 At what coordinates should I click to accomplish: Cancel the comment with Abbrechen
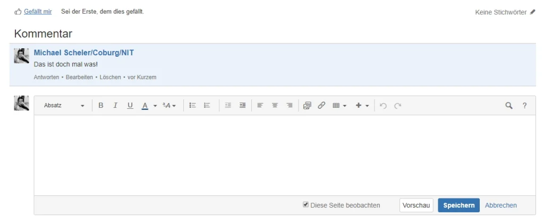pyautogui.click(x=500, y=205)
